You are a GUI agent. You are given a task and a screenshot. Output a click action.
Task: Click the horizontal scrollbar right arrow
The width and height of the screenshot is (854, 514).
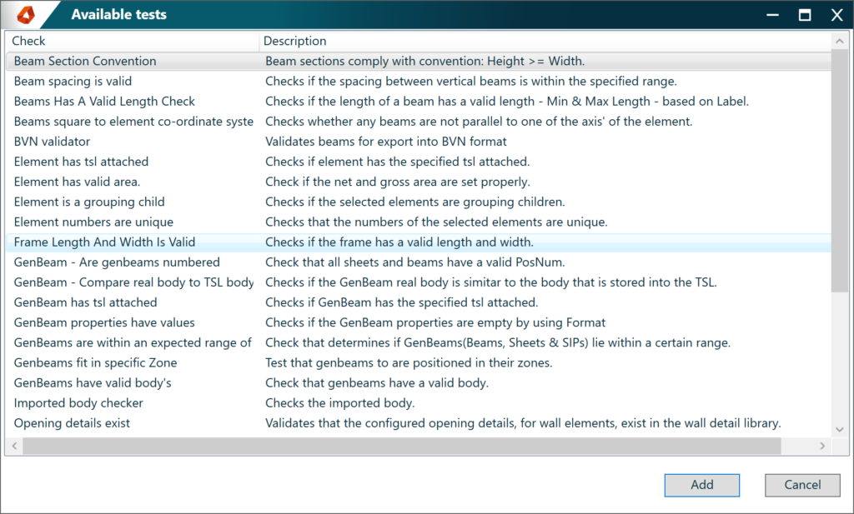(x=822, y=446)
